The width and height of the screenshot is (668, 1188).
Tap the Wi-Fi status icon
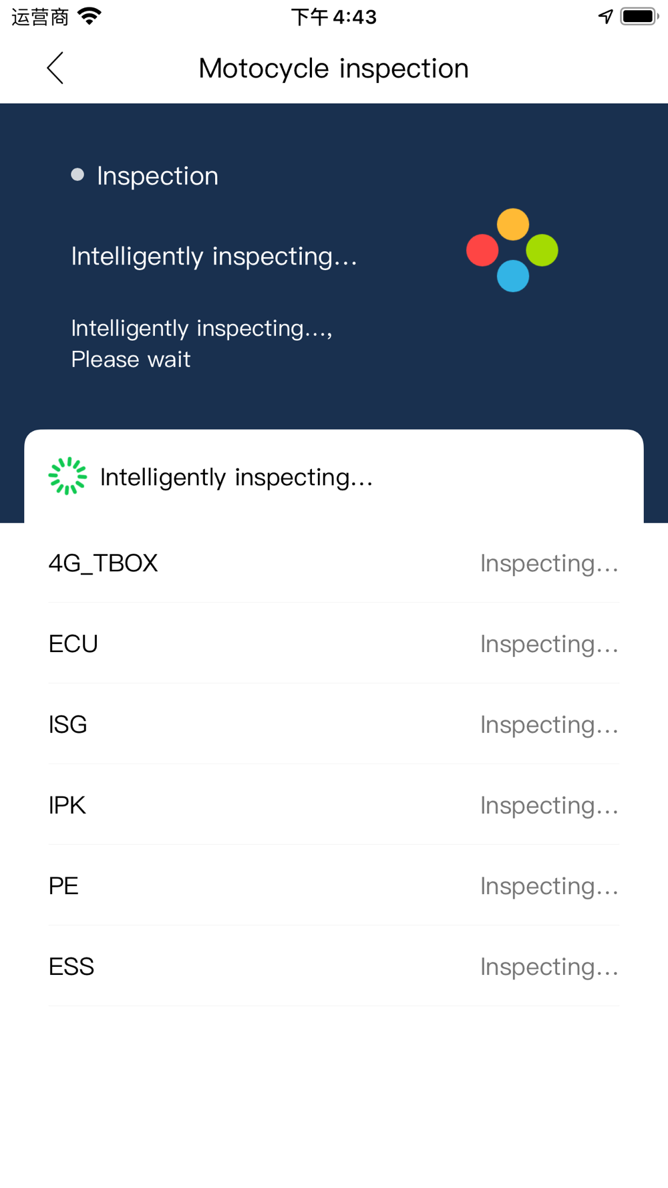click(90, 16)
